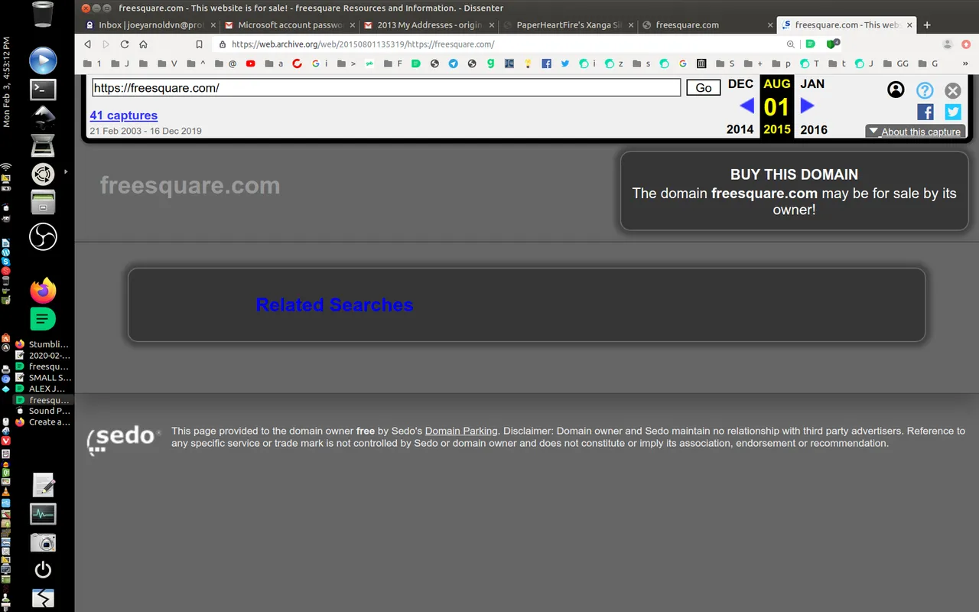Switch to ALEX J... window in task list
The image size is (979, 612).
pyautogui.click(x=43, y=389)
